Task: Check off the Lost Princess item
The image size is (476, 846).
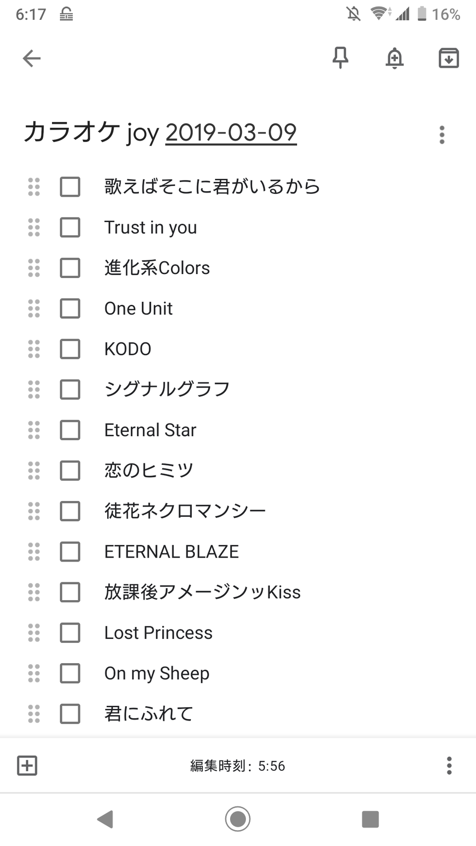Action: point(70,633)
